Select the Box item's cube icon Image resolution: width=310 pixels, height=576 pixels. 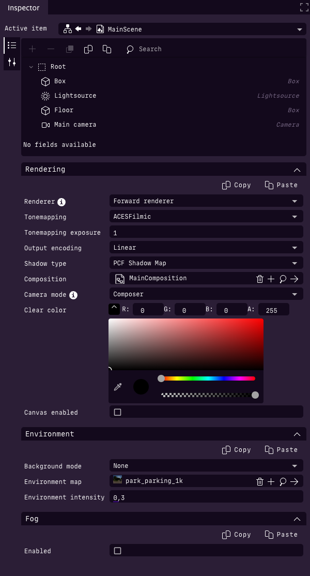click(45, 81)
